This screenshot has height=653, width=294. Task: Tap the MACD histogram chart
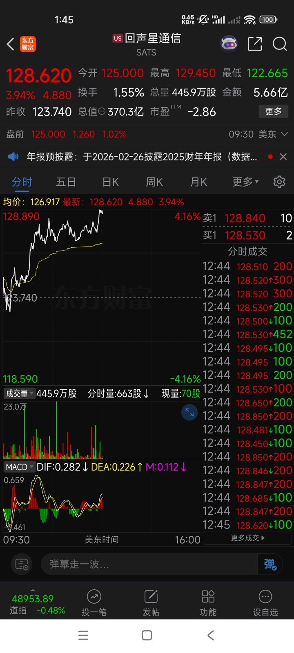pyautogui.click(x=102, y=503)
